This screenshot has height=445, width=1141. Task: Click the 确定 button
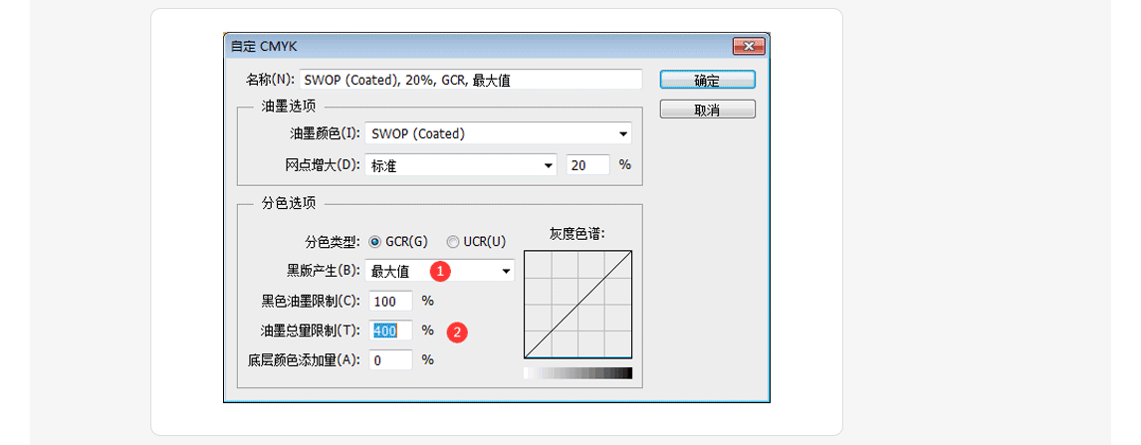click(x=707, y=80)
